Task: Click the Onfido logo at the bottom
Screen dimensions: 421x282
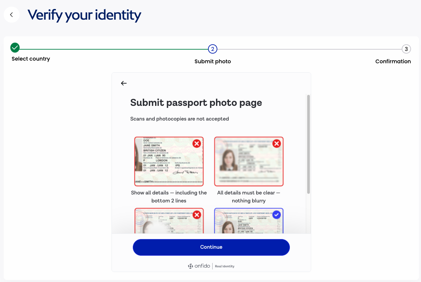Action: click(199, 266)
